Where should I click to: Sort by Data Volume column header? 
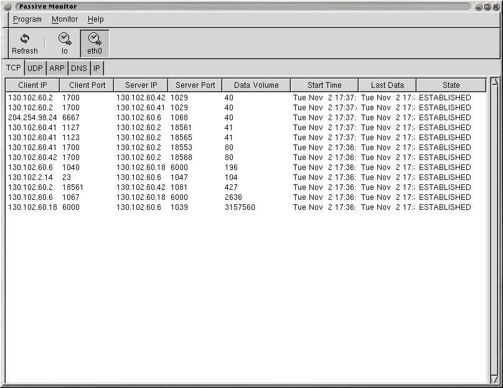tap(256, 85)
